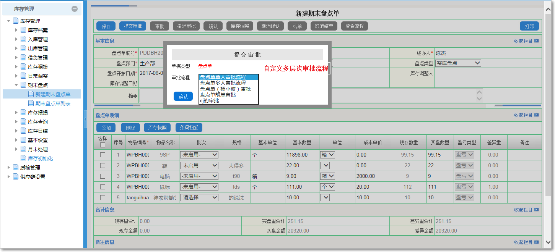
Task: Confirm the 提交审批 dialog with 确认
Action: point(183,96)
